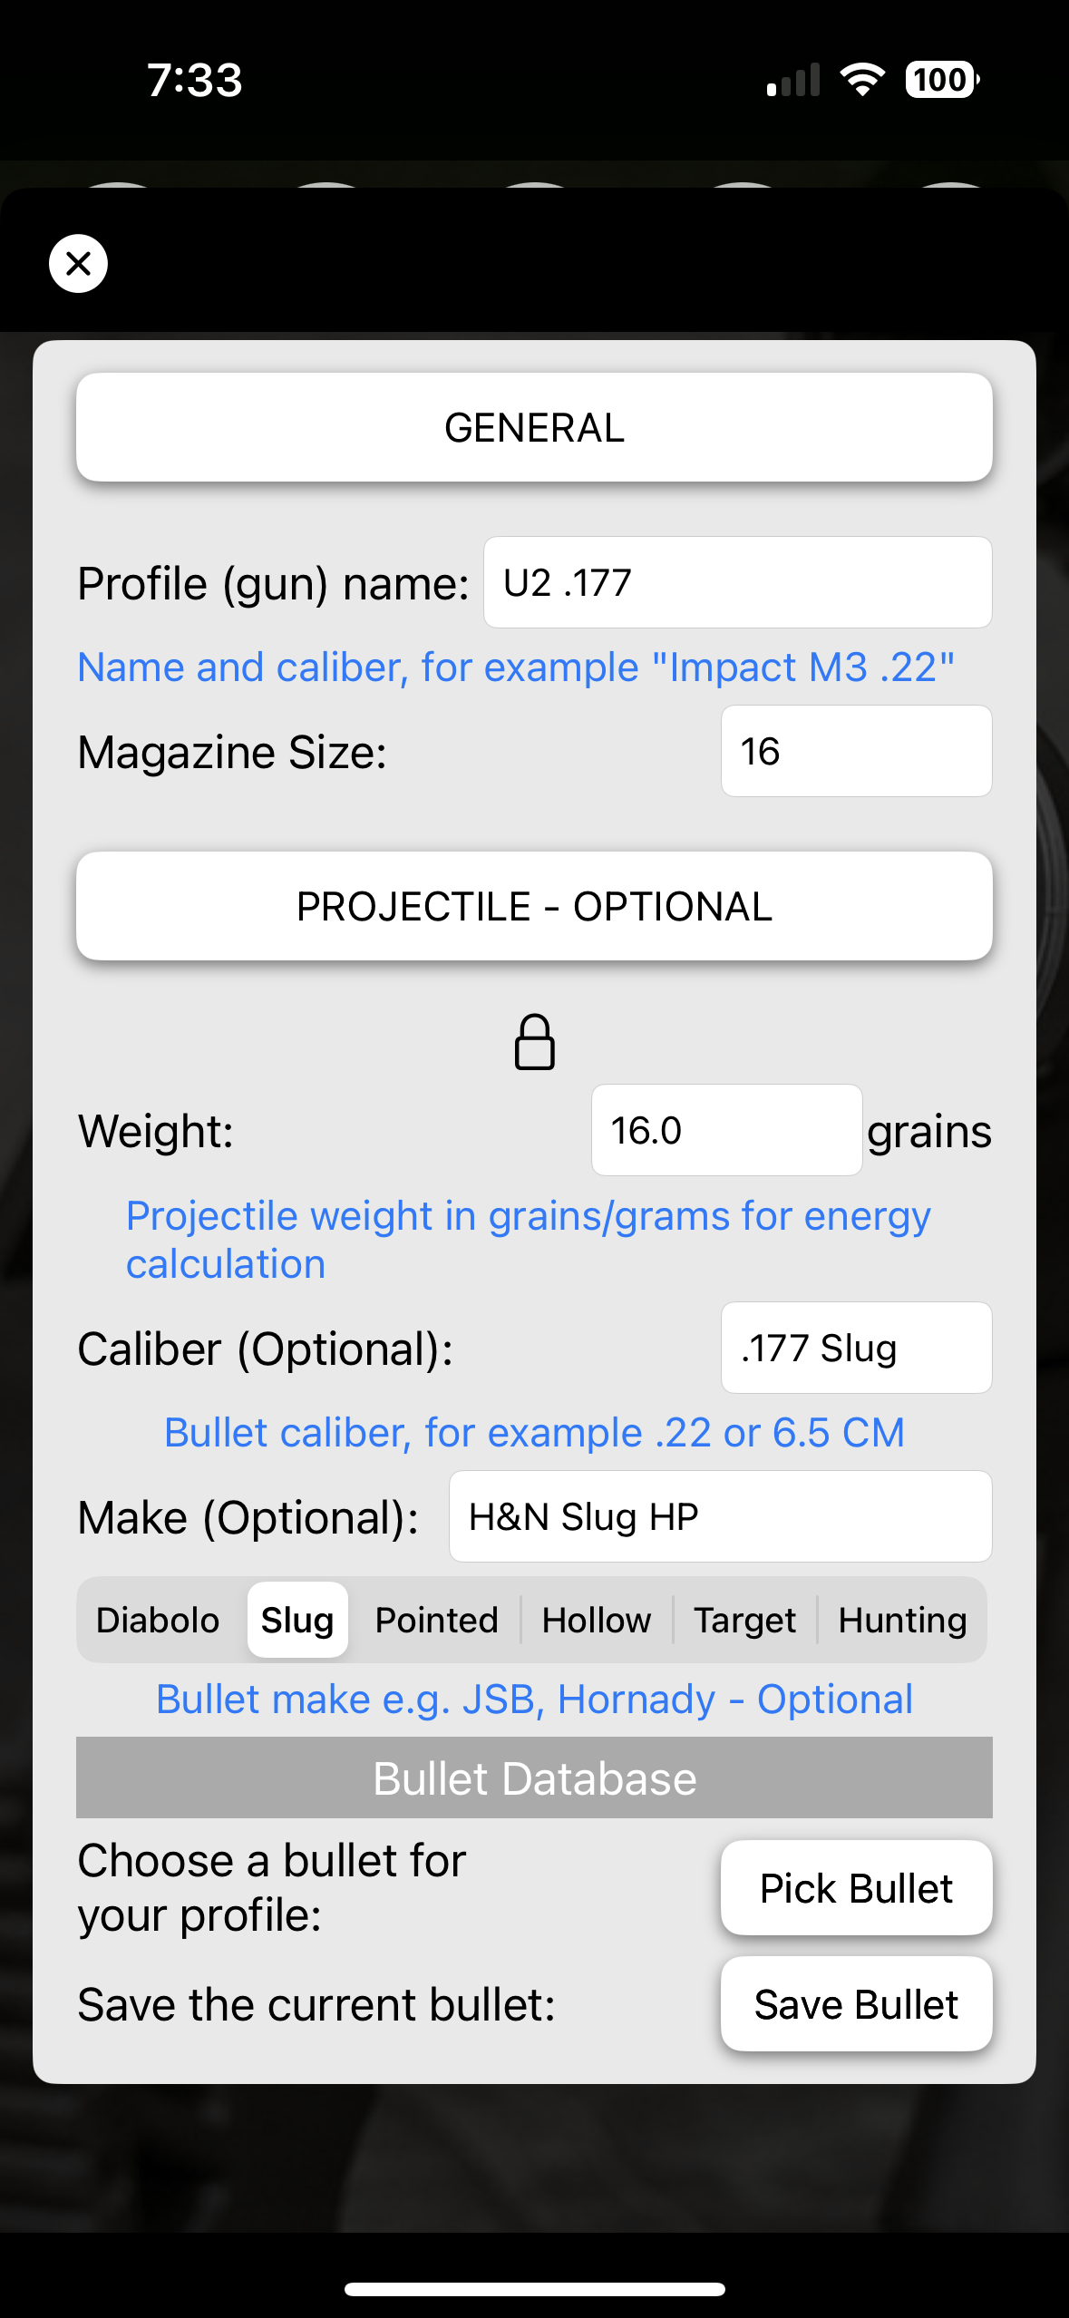Collapse the GENERAL section header
This screenshot has width=1069, height=2318.
(x=534, y=427)
